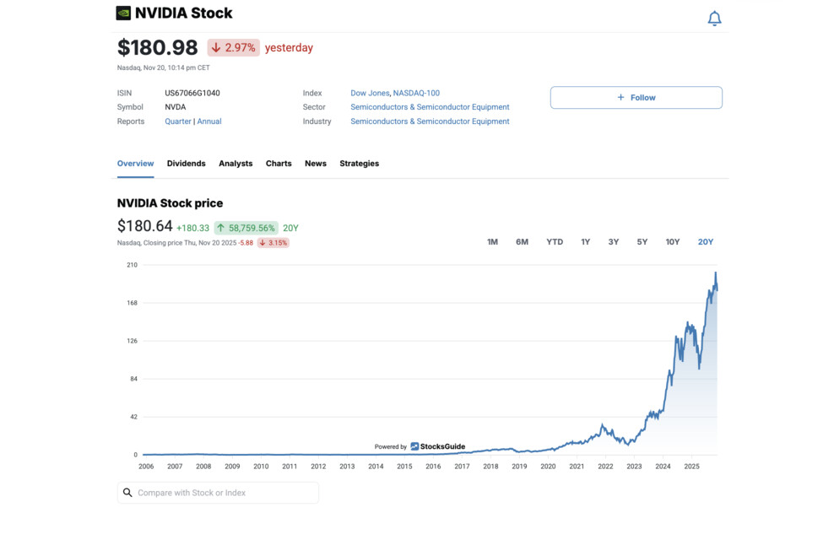
Task: Switch chart view to YTD
Action: 554,241
